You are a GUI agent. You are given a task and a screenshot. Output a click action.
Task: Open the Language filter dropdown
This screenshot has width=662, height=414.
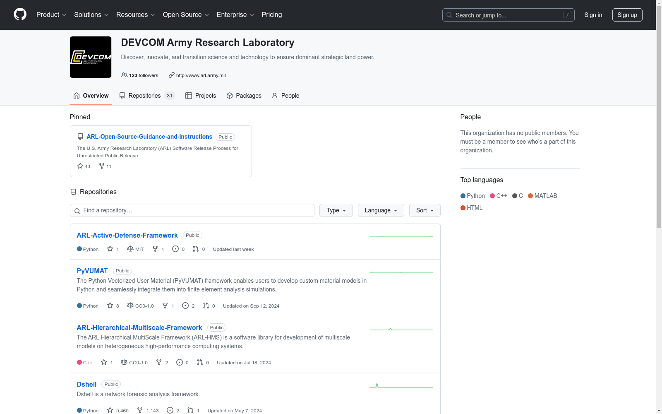(x=381, y=210)
